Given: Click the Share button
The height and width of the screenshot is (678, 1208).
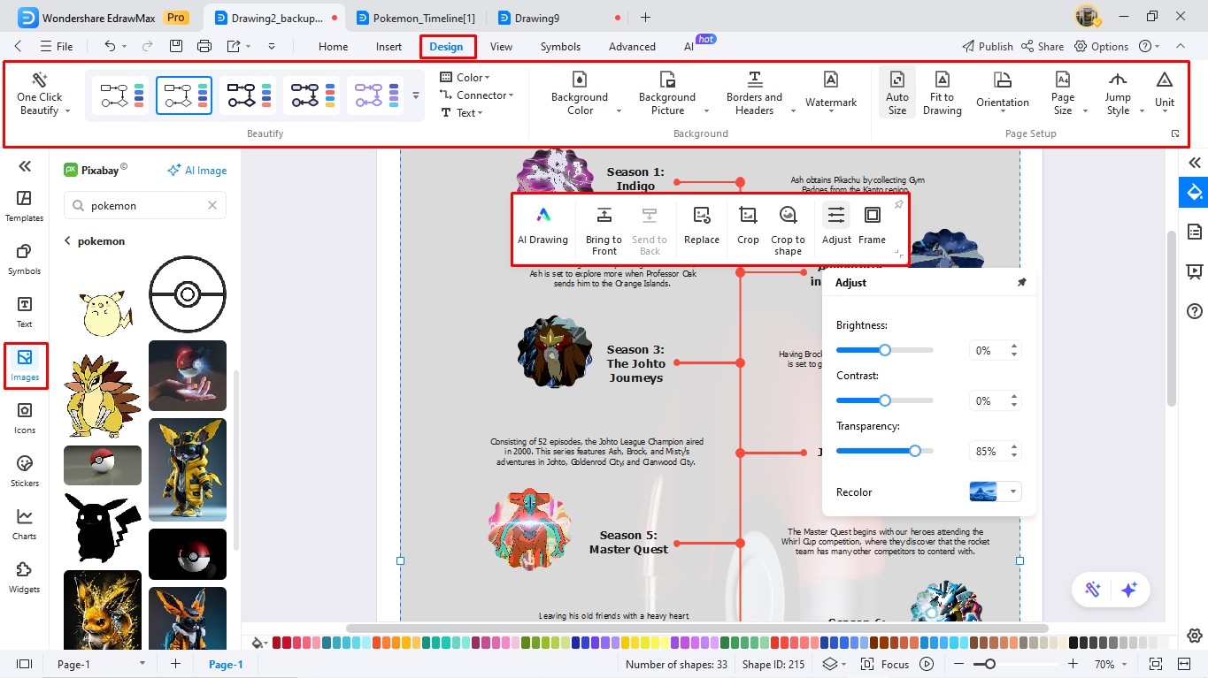Looking at the screenshot, I should (x=1043, y=47).
